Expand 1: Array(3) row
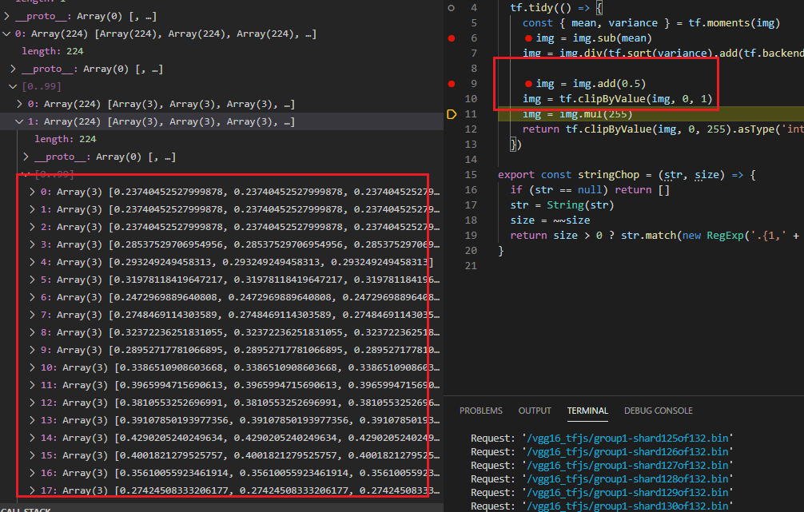The height and width of the screenshot is (512, 804). pyautogui.click(x=32, y=209)
